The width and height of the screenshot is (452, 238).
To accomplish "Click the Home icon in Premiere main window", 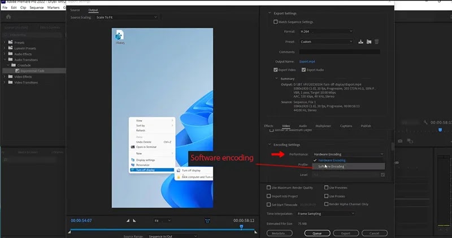I will (x=8, y=17).
